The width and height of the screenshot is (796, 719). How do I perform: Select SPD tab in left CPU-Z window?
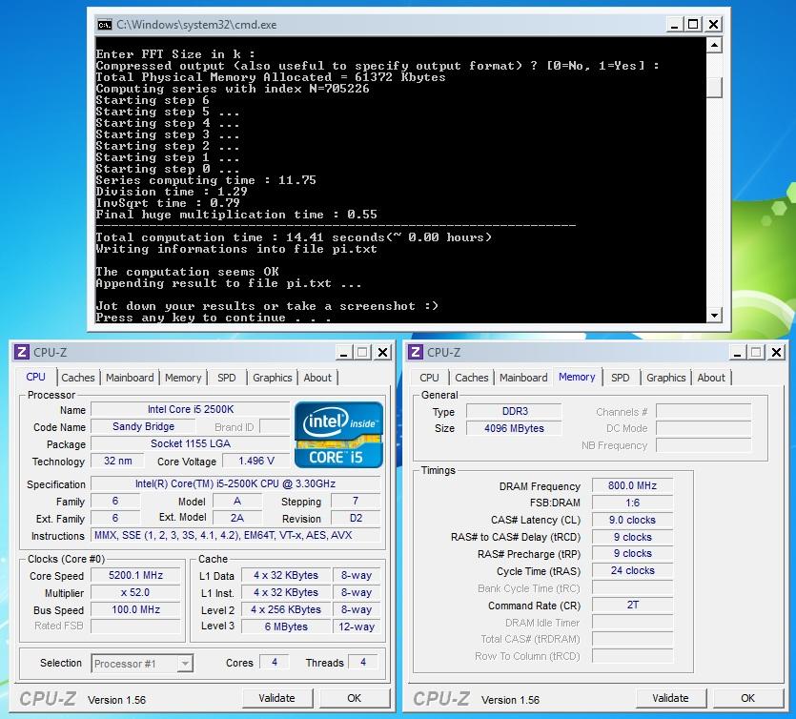tap(227, 378)
